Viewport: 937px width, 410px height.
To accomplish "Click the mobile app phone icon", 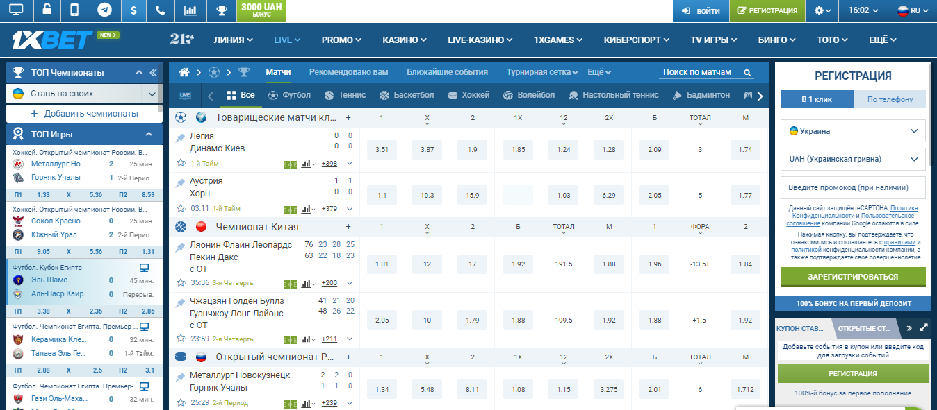I will 75,10.
